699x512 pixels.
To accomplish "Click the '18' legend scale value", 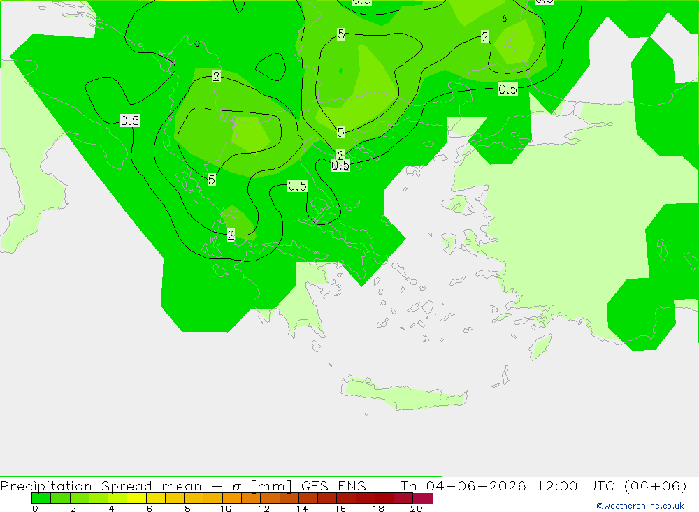I will (x=378, y=509).
